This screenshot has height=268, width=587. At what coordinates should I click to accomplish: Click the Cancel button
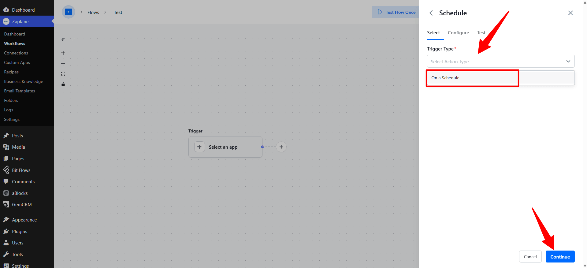pyautogui.click(x=530, y=257)
